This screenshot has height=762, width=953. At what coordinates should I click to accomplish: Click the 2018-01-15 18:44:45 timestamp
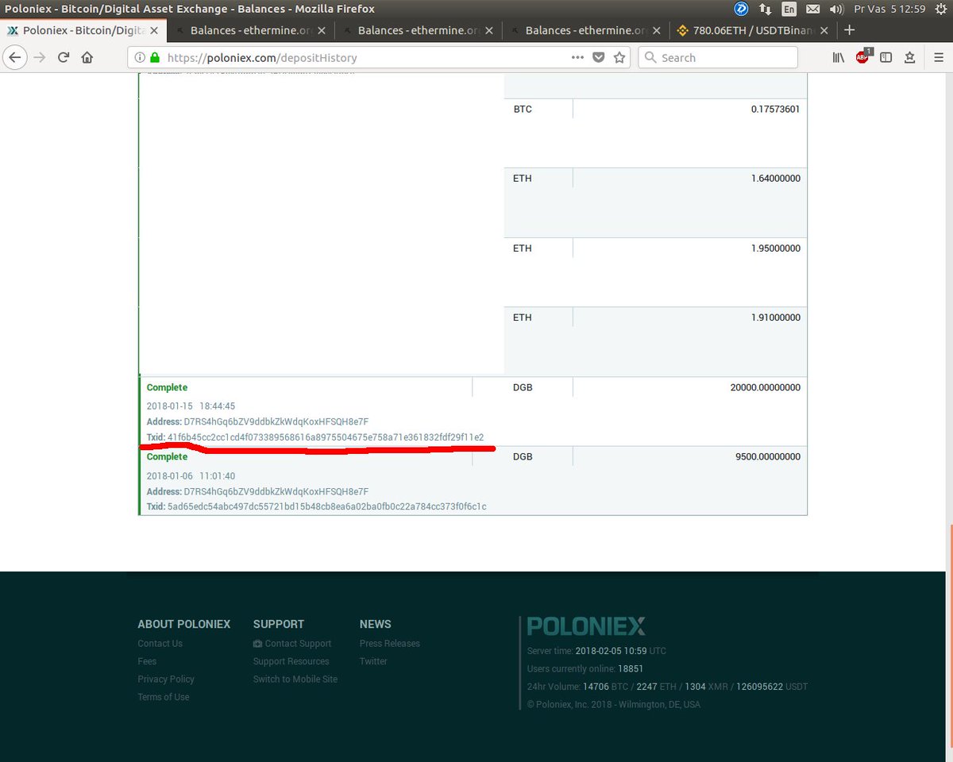[191, 406]
